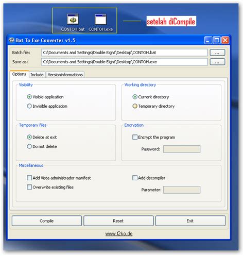Image resolution: width=244 pixels, height=256 pixels.
Task: Open the www.f2ko.de link
Action: click(119, 233)
